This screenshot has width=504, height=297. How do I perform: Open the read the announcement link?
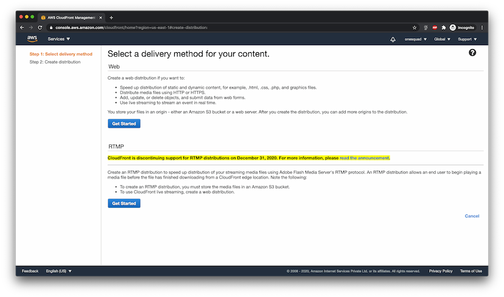click(x=365, y=158)
